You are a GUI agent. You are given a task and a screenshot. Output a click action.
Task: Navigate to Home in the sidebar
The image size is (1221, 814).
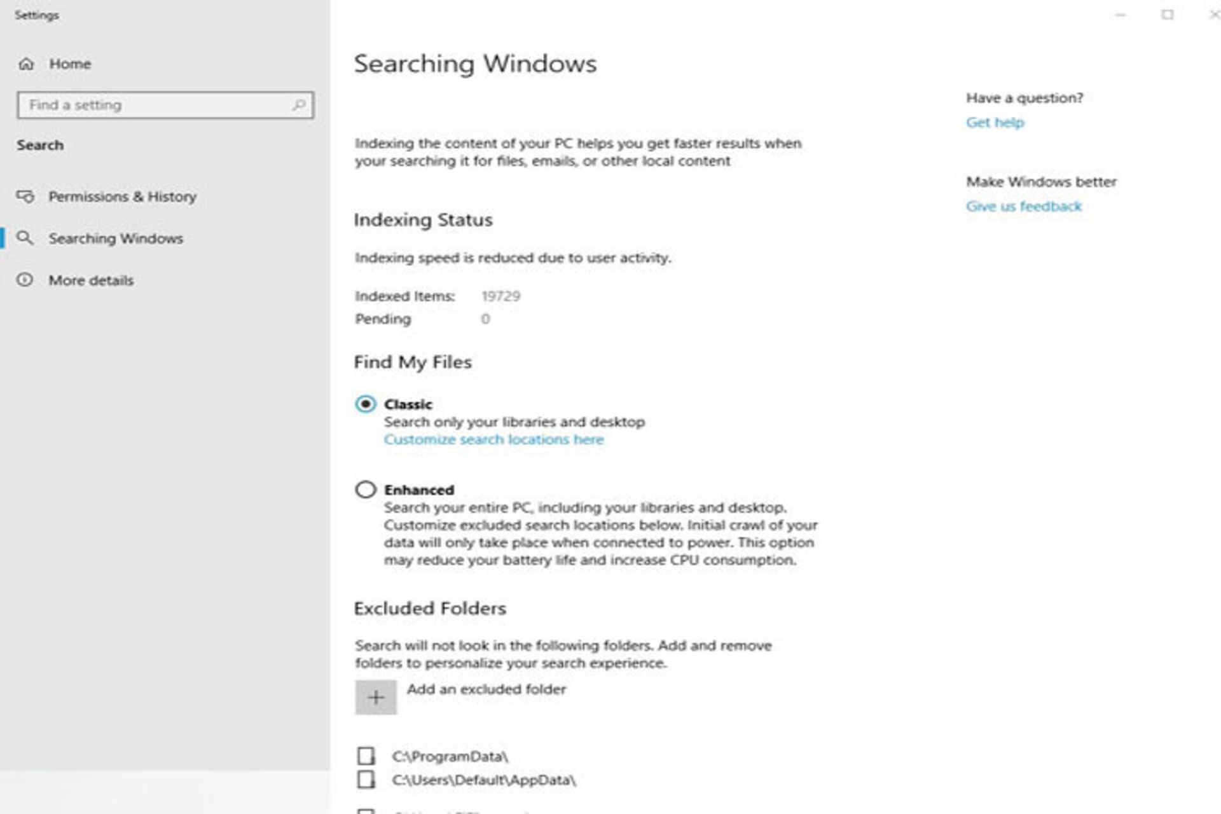pos(71,64)
